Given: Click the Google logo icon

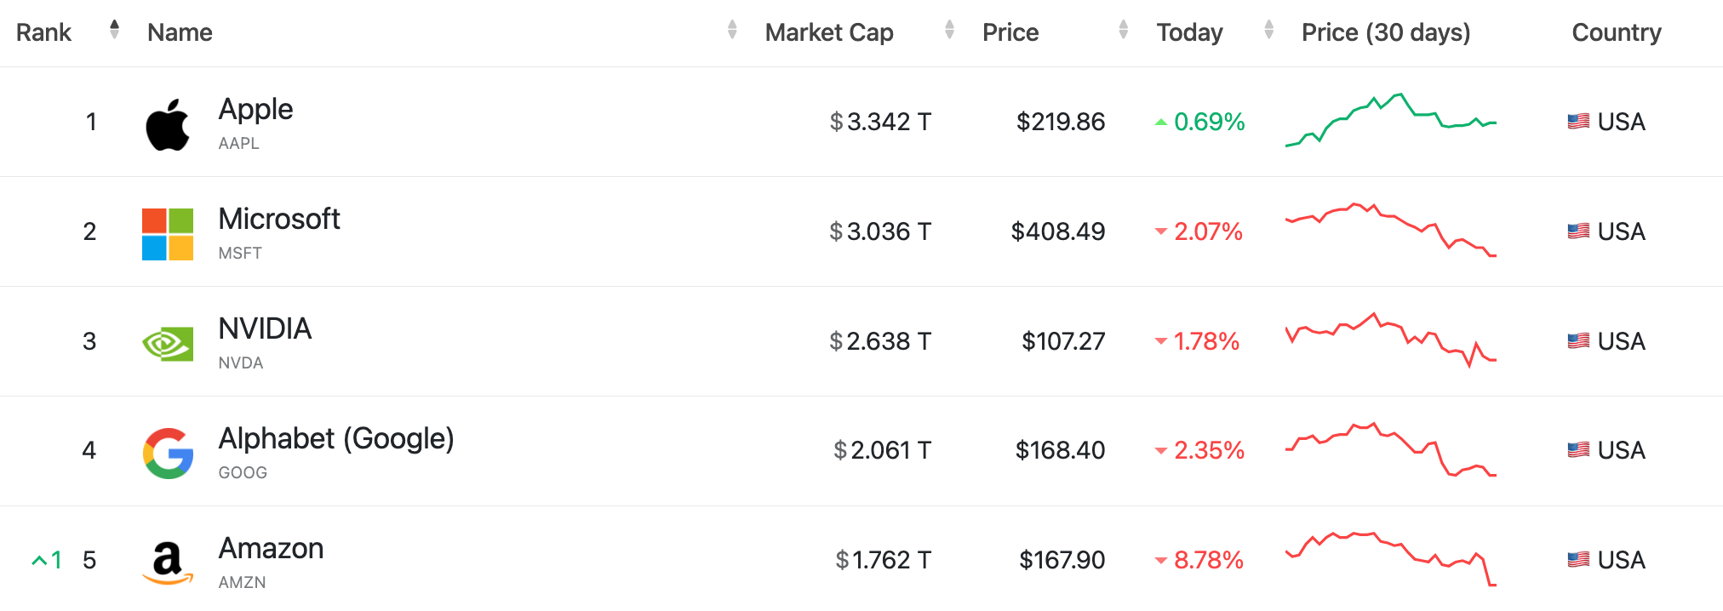Looking at the screenshot, I should [168, 453].
